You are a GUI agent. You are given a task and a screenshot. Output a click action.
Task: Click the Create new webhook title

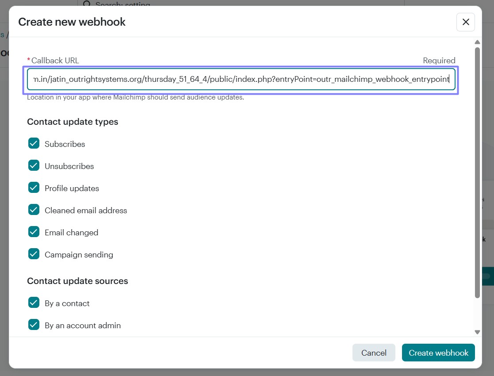coord(72,22)
